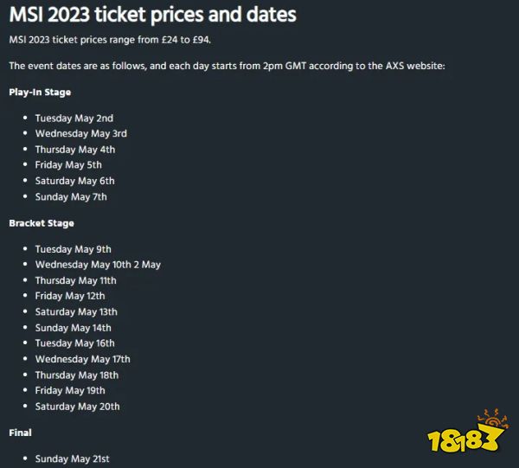Select the Sunday May 7th date

71,197
